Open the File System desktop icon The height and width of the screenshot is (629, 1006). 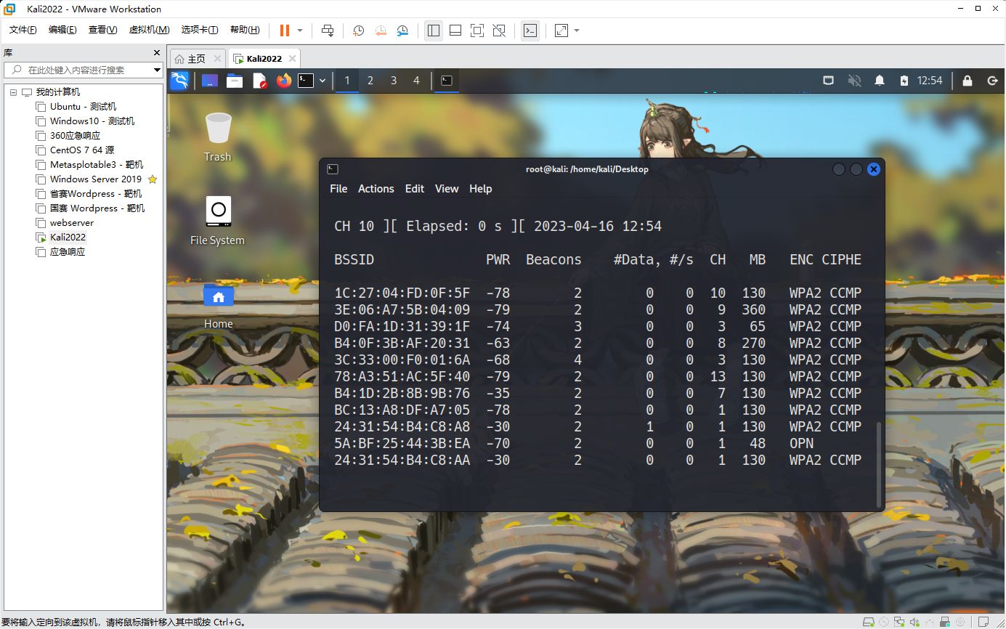[218, 221]
